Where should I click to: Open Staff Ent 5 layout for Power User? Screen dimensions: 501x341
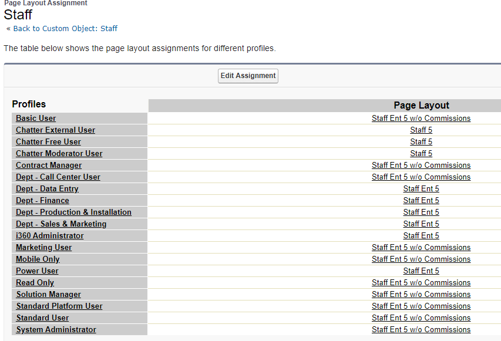tap(421, 271)
